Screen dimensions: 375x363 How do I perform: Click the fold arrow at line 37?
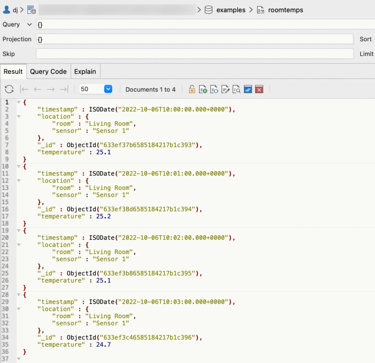[x=19, y=359]
